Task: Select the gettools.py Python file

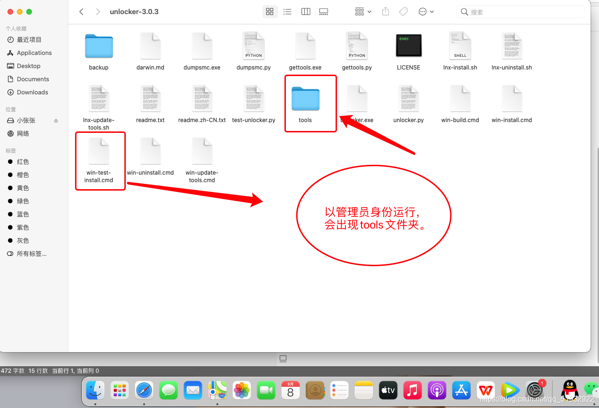Action: coord(357,46)
